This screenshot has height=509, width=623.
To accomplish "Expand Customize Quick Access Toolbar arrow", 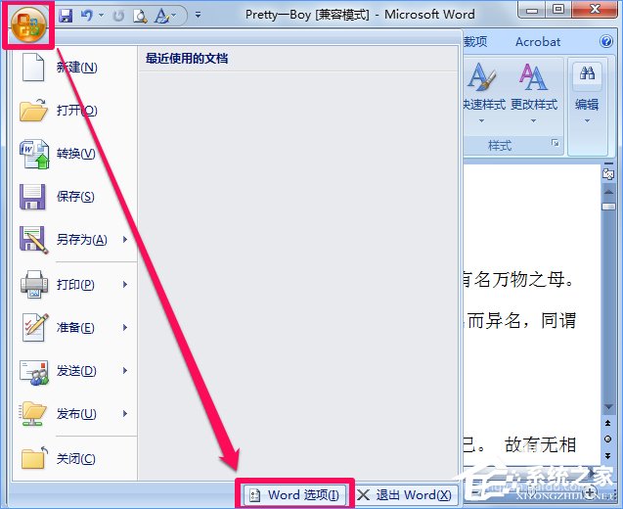I will pos(198,15).
